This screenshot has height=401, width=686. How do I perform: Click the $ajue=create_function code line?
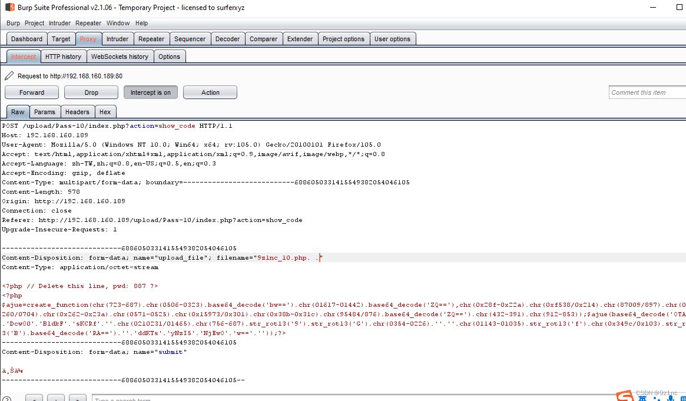point(343,305)
